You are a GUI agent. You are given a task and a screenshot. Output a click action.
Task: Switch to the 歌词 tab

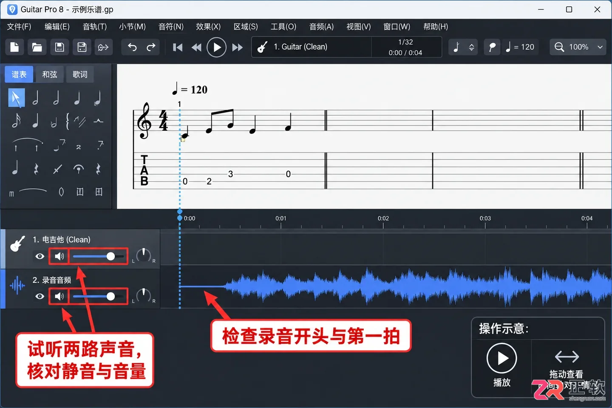80,74
